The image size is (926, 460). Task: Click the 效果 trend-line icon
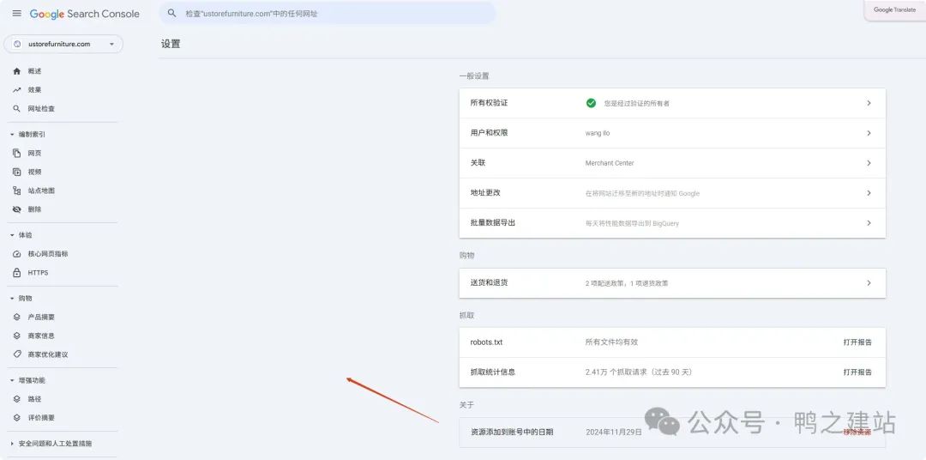click(16, 90)
